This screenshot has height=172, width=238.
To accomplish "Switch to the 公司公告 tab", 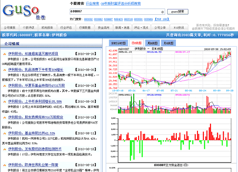I will 160,28.
